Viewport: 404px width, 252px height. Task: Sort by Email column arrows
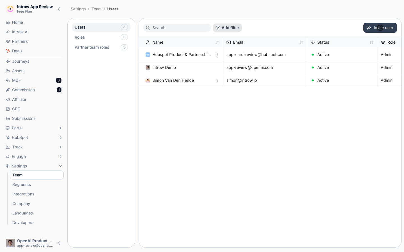(301, 42)
